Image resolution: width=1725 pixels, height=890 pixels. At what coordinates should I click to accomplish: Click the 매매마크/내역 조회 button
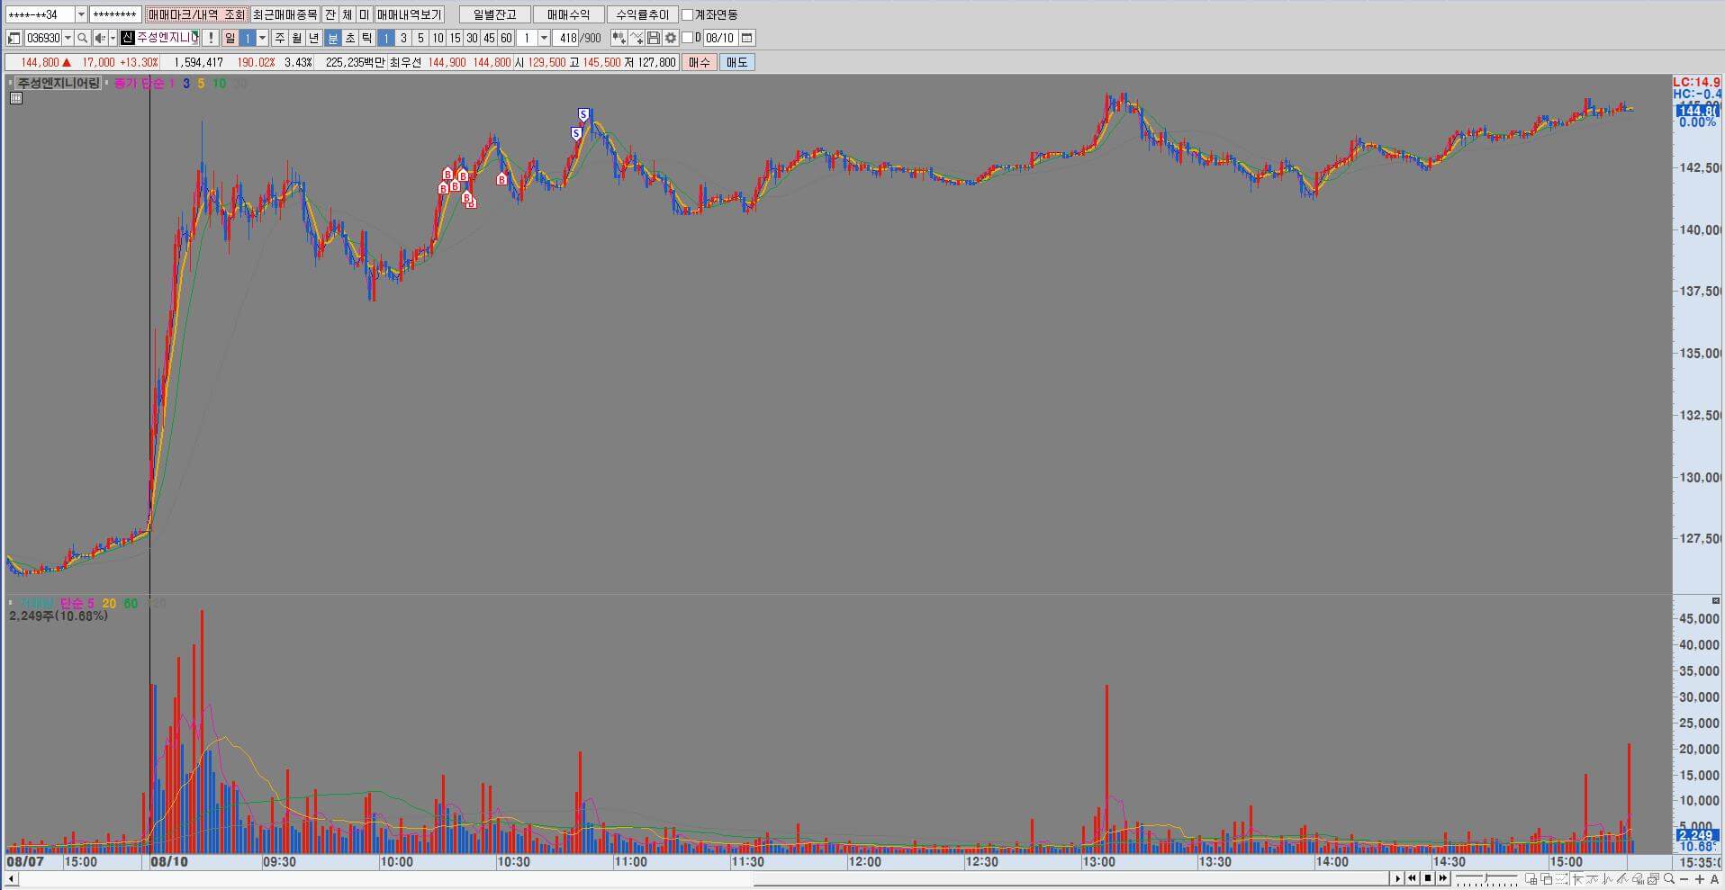[196, 15]
